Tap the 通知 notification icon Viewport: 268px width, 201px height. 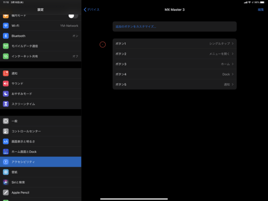[x=6, y=73]
